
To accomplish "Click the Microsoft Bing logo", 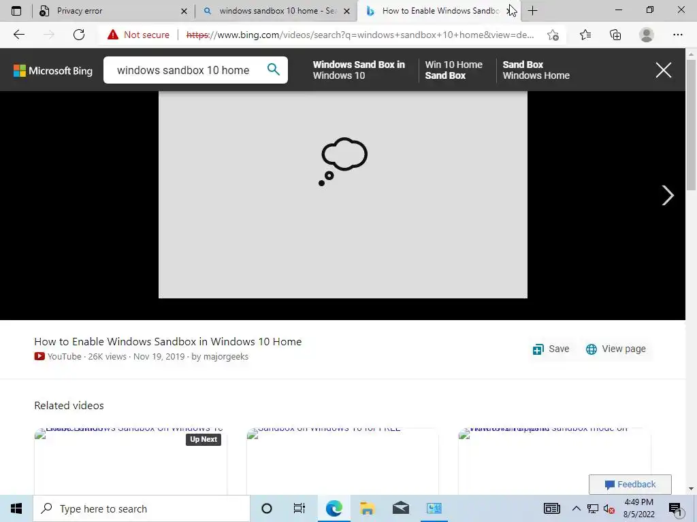I will pos(53,71).
